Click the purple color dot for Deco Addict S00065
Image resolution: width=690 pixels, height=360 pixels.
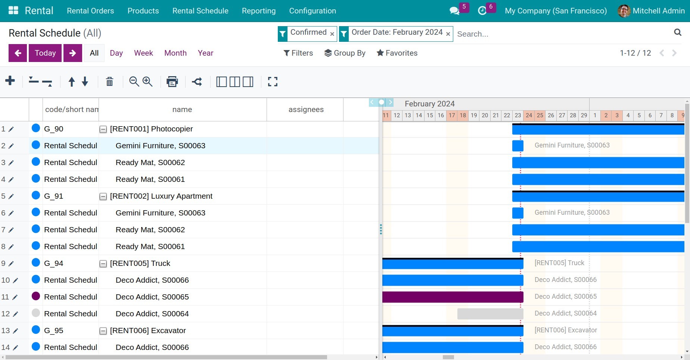pyautogui.click(x=36, y=297)
